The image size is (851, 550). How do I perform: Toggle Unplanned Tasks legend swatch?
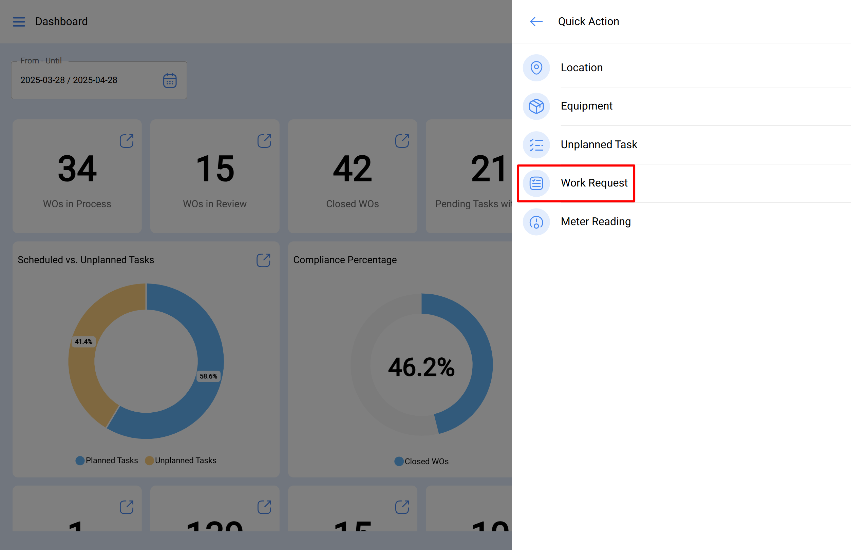pos(149,461)
